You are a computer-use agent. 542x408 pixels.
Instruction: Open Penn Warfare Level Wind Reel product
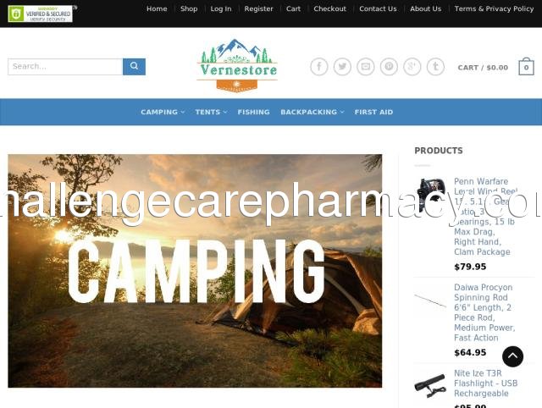(485, 216)
